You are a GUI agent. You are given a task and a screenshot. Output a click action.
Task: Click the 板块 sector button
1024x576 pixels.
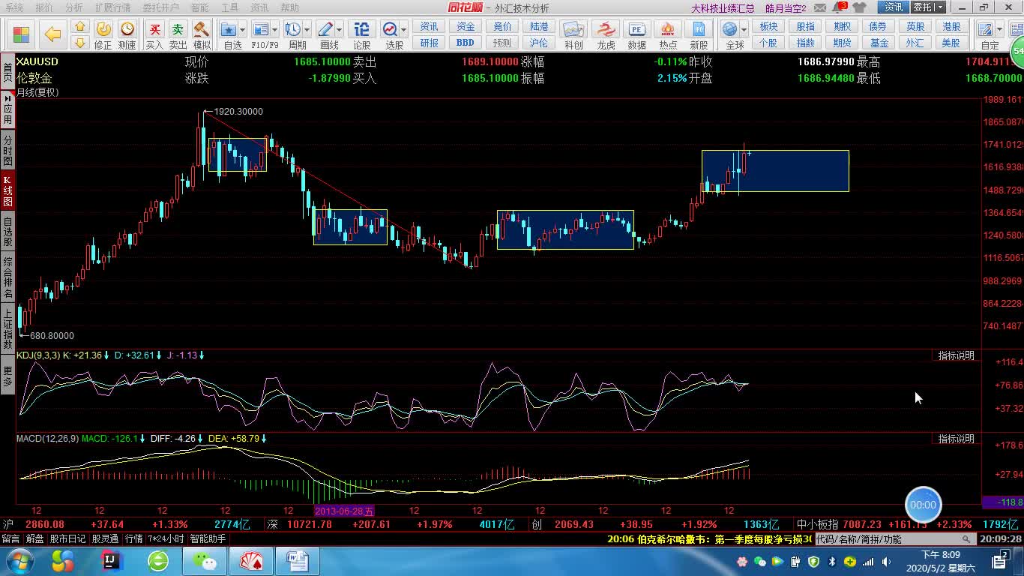coord(768,26)
